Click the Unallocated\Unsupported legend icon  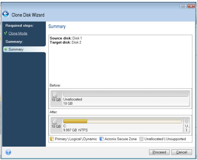[141, 139]
